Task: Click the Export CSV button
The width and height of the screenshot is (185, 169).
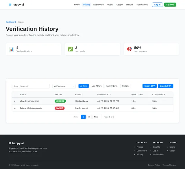Action: pos(149,86)
